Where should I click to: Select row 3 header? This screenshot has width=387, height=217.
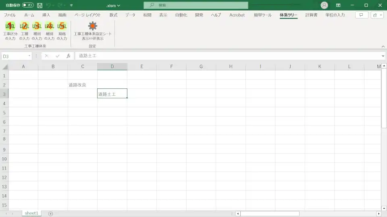(x=4, y=94)
